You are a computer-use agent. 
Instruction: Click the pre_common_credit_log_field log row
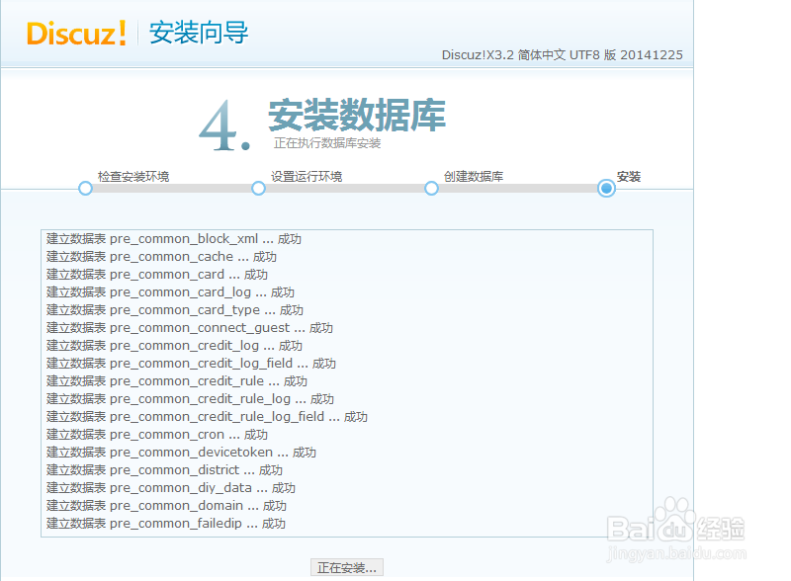click(191, 364)
